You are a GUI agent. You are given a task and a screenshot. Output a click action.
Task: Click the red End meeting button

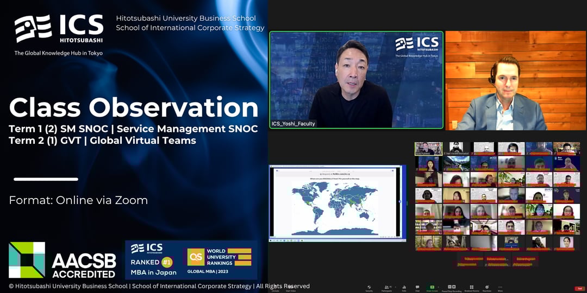point(579,289)
